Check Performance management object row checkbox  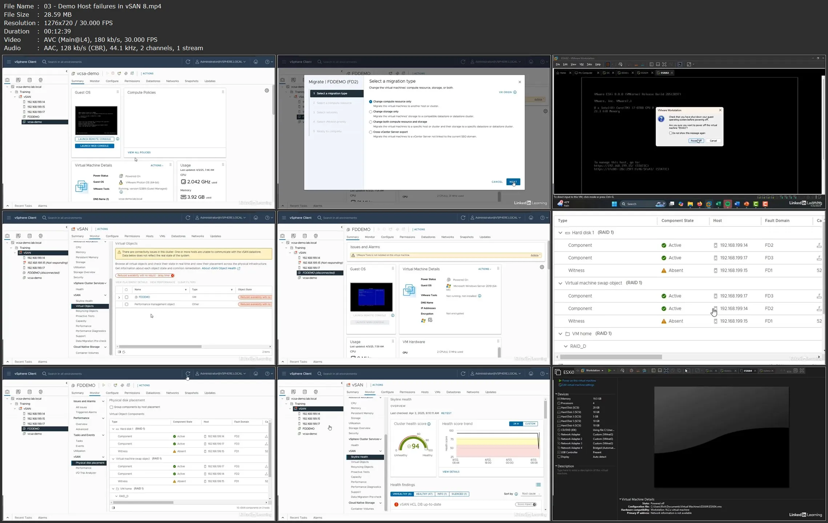point(126,304)
